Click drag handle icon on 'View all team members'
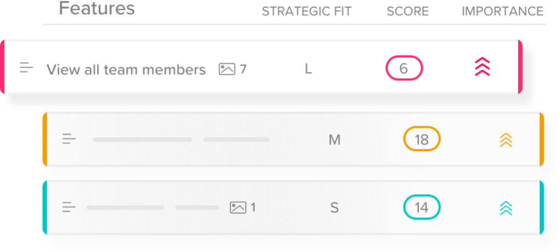Screen dimensions: 559x252 26,68
